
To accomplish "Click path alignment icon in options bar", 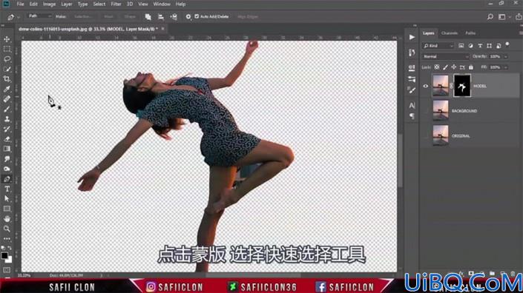I will (x=160, y=16).
